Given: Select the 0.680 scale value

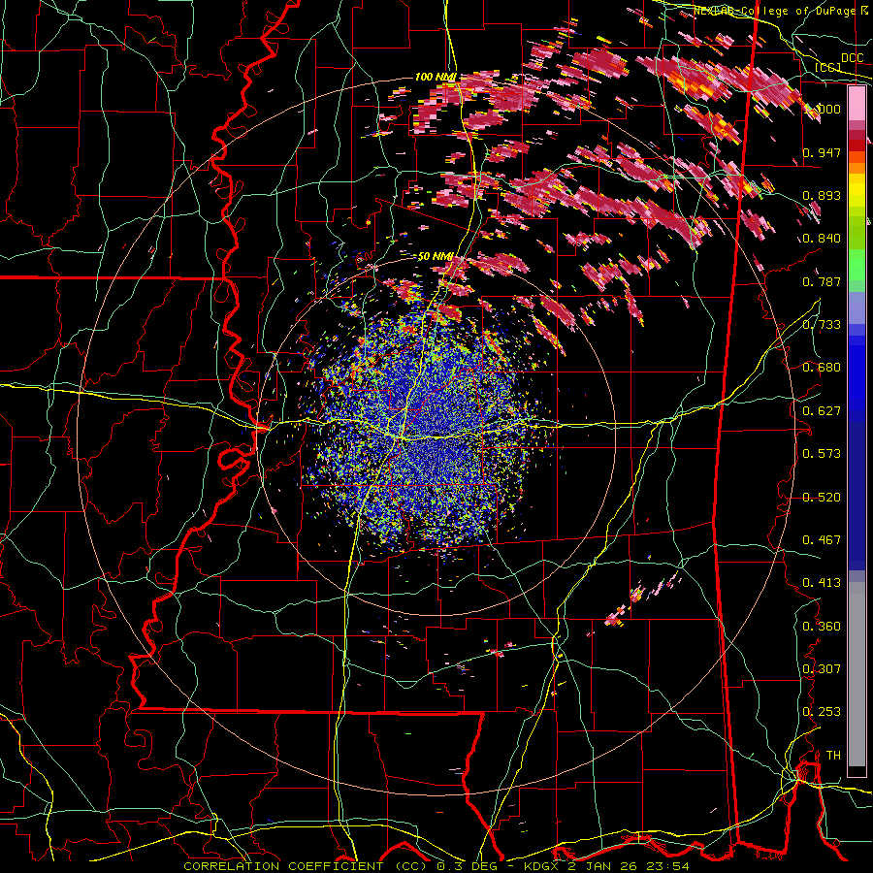Looking at the screenshot, I should [822, 368].
